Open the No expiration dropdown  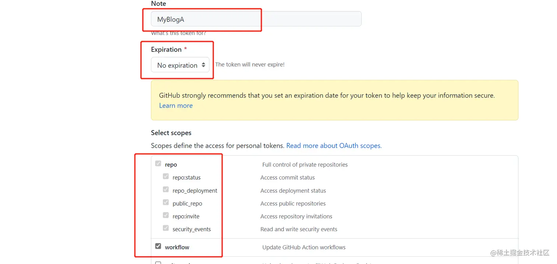[x=180, y=65]
